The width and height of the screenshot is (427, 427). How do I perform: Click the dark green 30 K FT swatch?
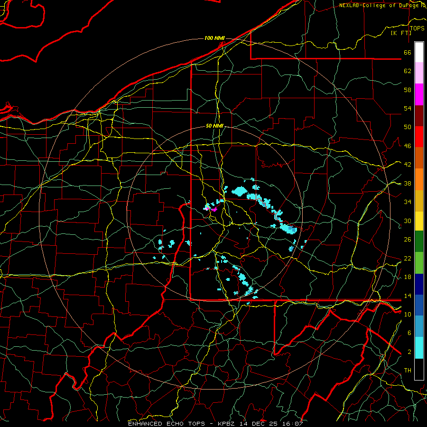coord(419,241)
